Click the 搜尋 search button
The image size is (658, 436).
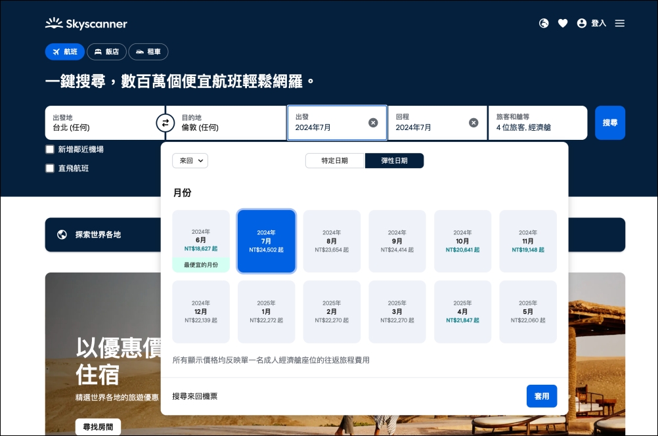point(610,123)
